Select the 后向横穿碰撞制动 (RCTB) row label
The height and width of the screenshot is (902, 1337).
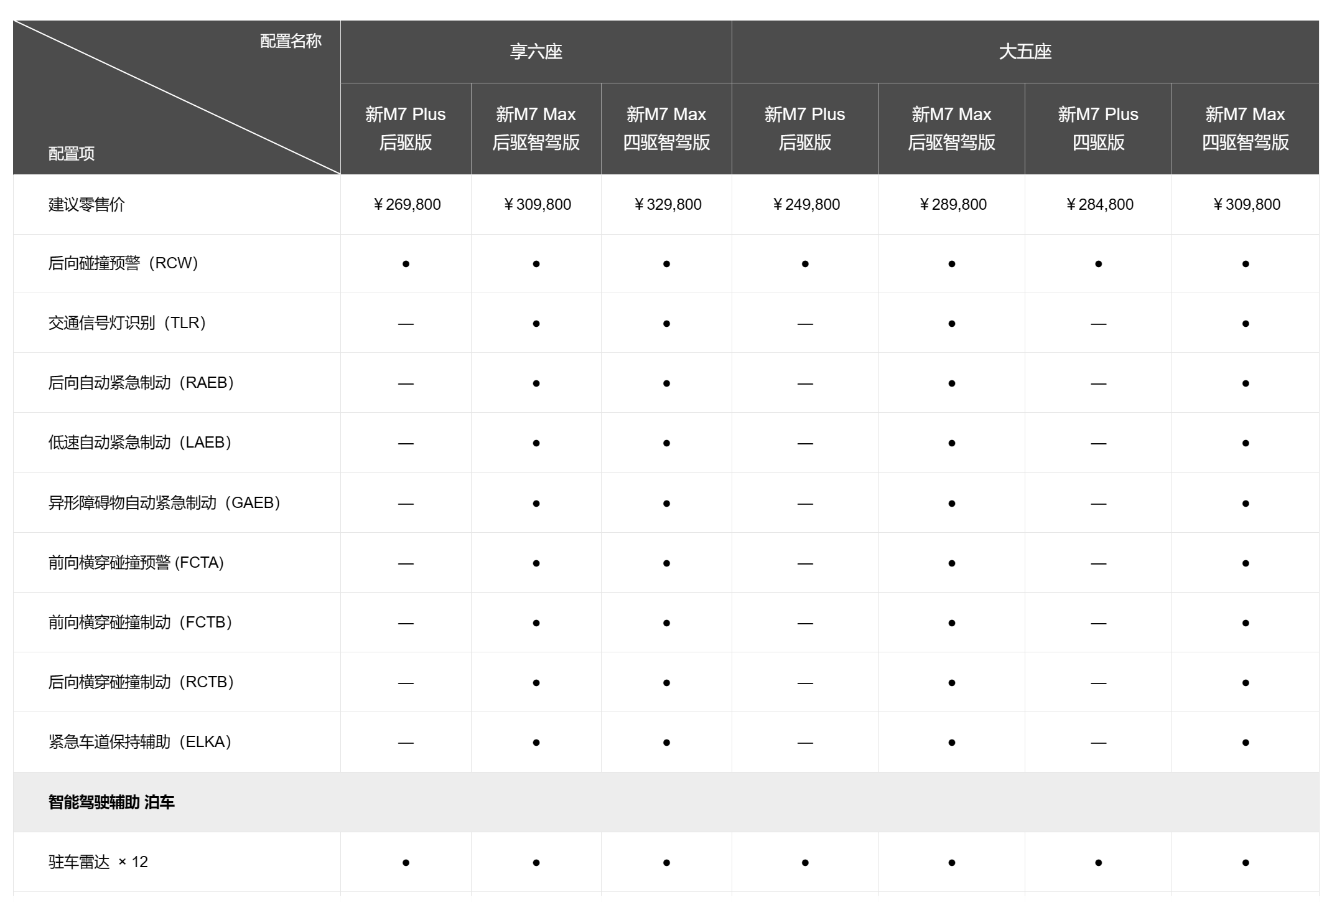[141, 682]
